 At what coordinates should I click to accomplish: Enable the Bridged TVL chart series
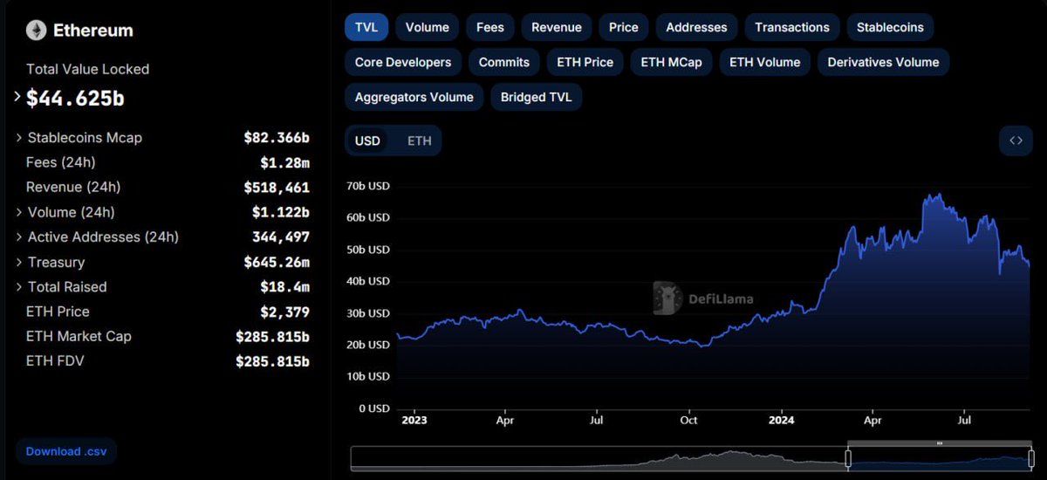(537, 97)
